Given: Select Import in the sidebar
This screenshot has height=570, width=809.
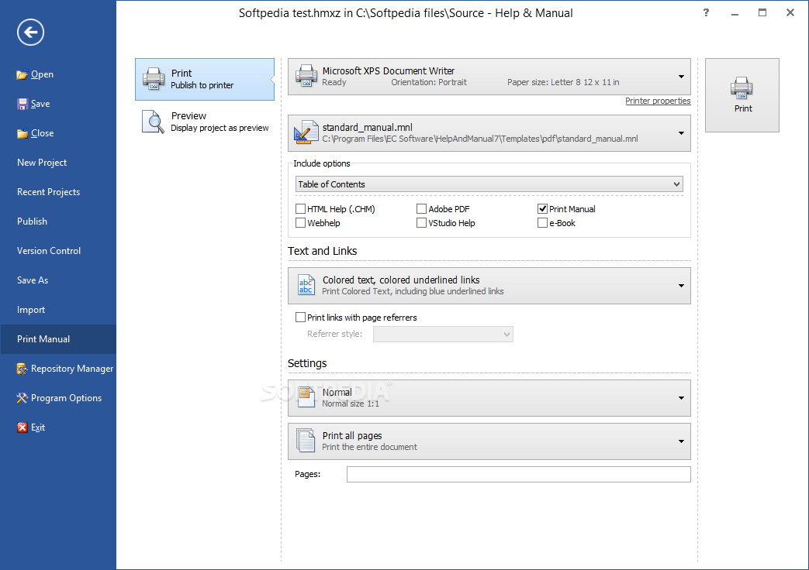Looking at the screenshot, I should pyautogui.click(x=31, y=309).
